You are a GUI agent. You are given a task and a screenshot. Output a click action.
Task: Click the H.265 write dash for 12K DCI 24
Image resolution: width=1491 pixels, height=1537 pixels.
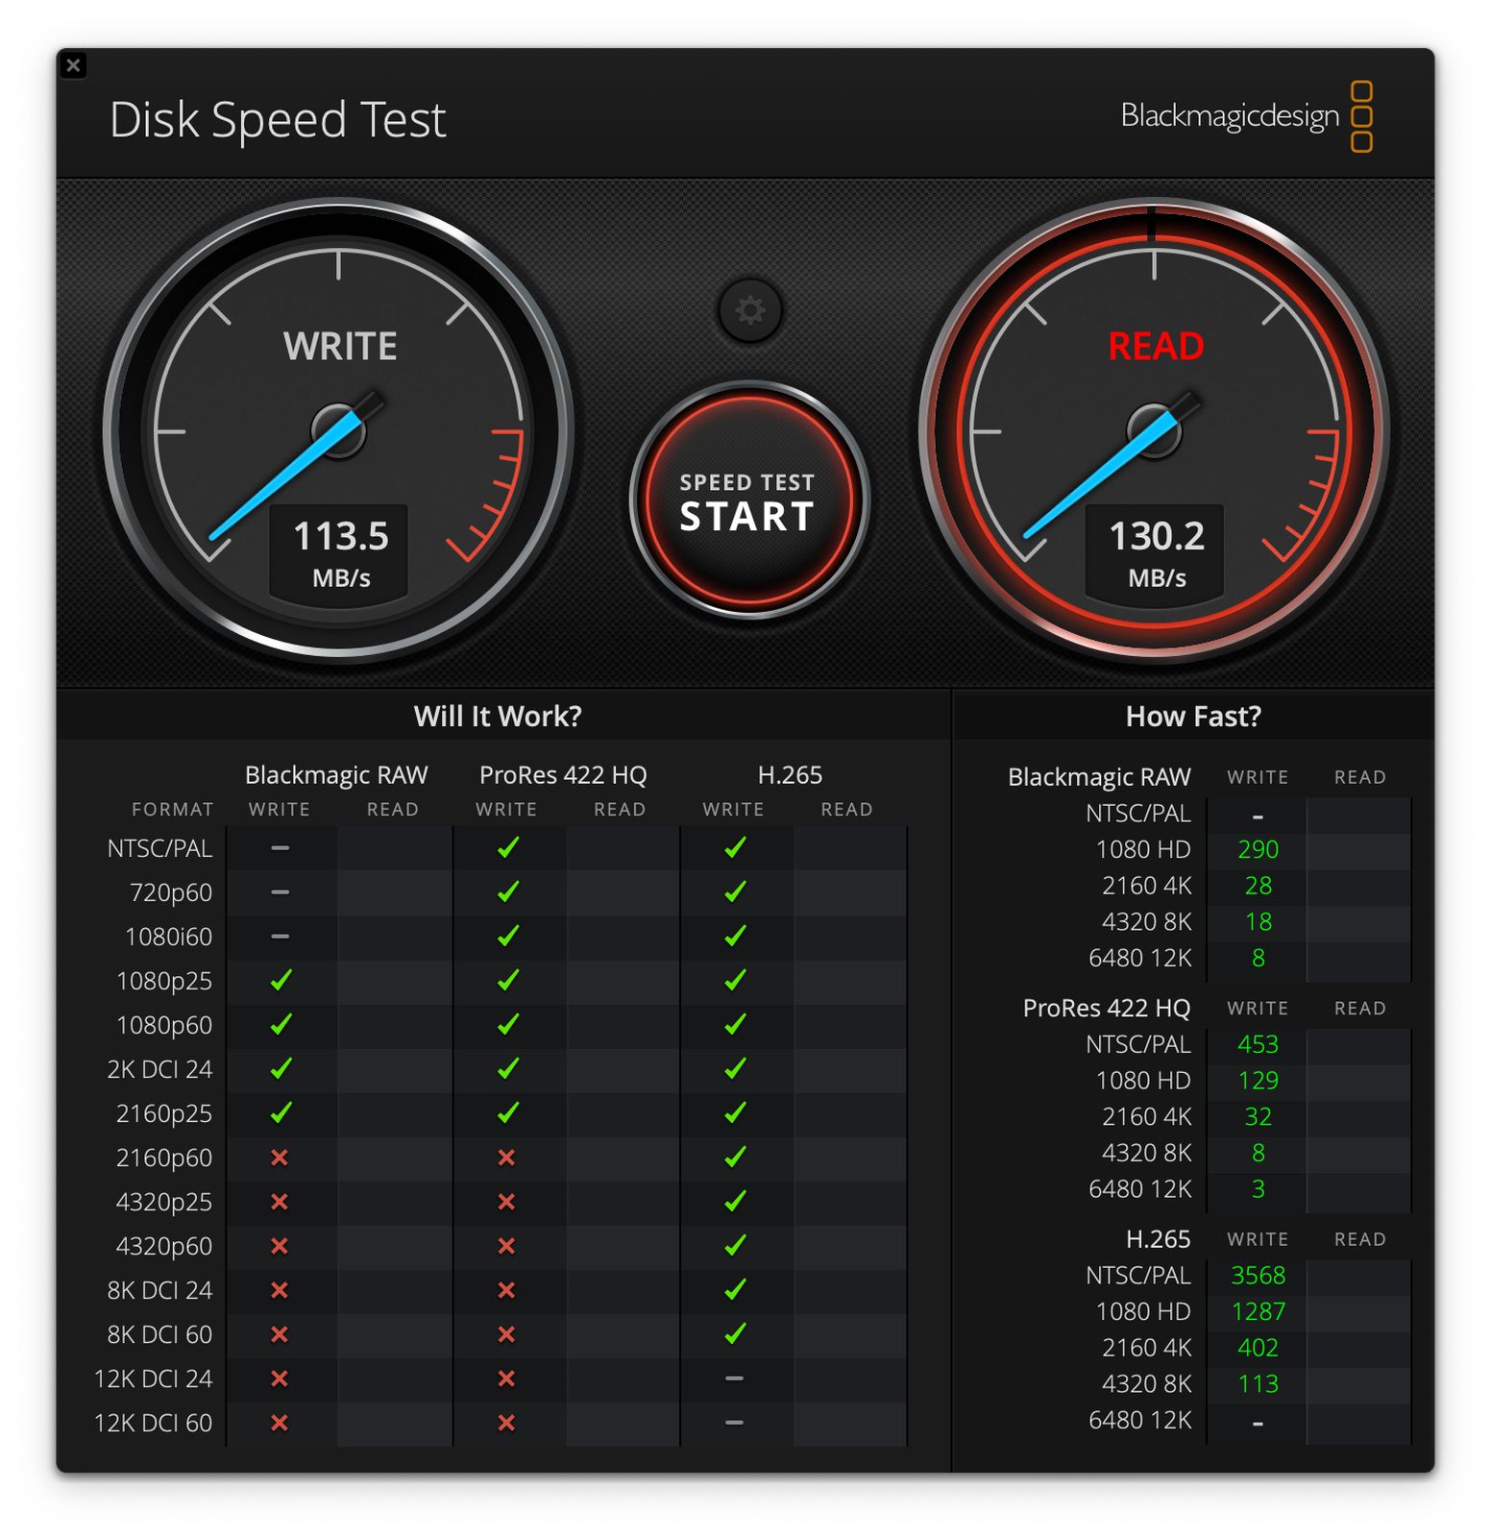point(734,1378)
